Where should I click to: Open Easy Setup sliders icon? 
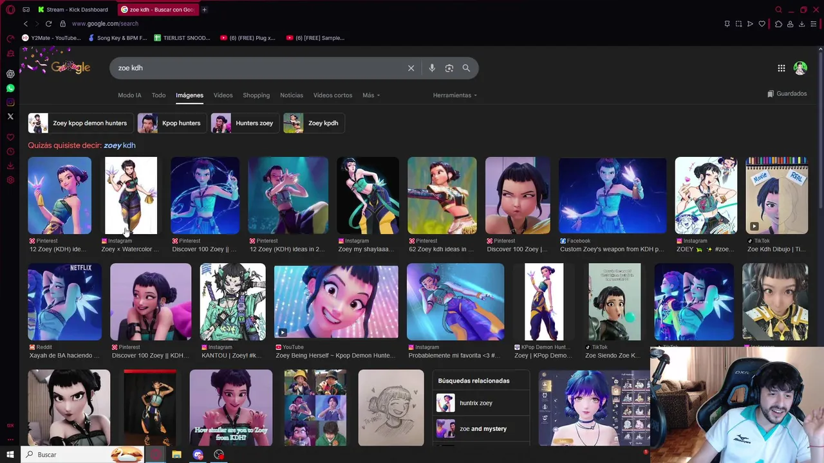[814, 24]
